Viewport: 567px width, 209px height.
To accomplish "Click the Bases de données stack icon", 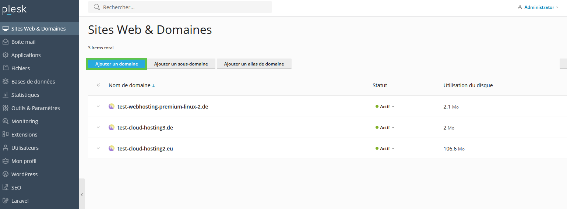I will point(6,81).
